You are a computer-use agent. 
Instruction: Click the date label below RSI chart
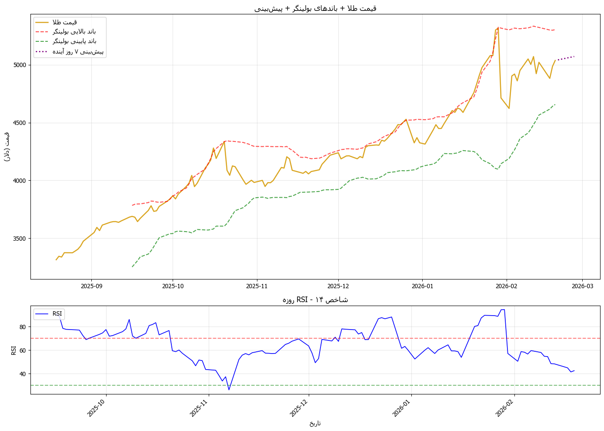315,423
